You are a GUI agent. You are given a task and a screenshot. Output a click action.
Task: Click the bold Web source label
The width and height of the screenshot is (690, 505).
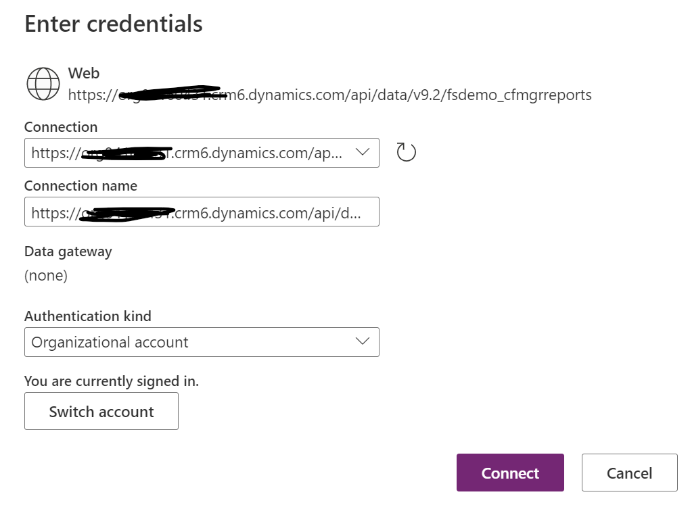click(x=84, y=73)
